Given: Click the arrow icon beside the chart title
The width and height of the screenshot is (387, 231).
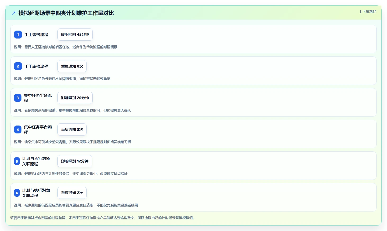Looking at the screenshot, I should tap(13, 13).
